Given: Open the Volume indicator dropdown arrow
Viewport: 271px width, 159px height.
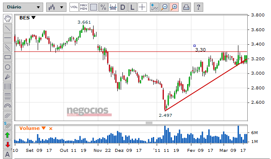Looking at the screenshot, I should [x=44, y=128].
